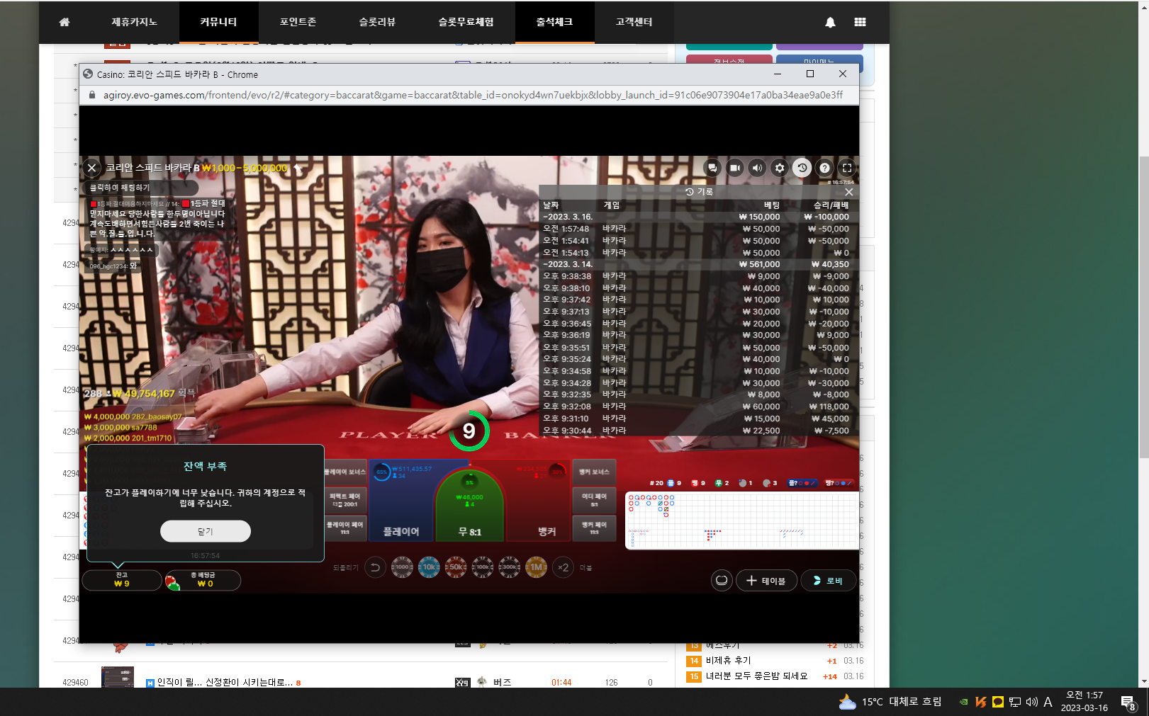Open the 제휴카지노 menu on website
1149x716 pixels.
(x=134, y=22)
